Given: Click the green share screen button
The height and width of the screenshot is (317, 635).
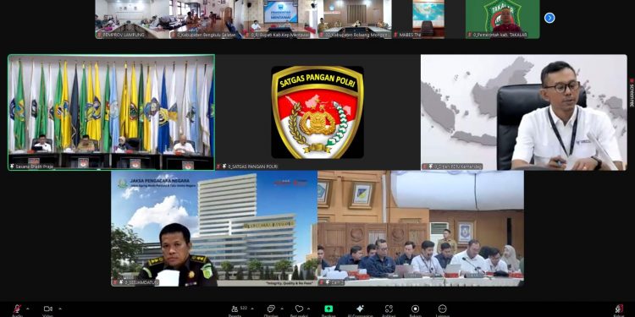Looking at the screenshot, I should pos(329,309).
